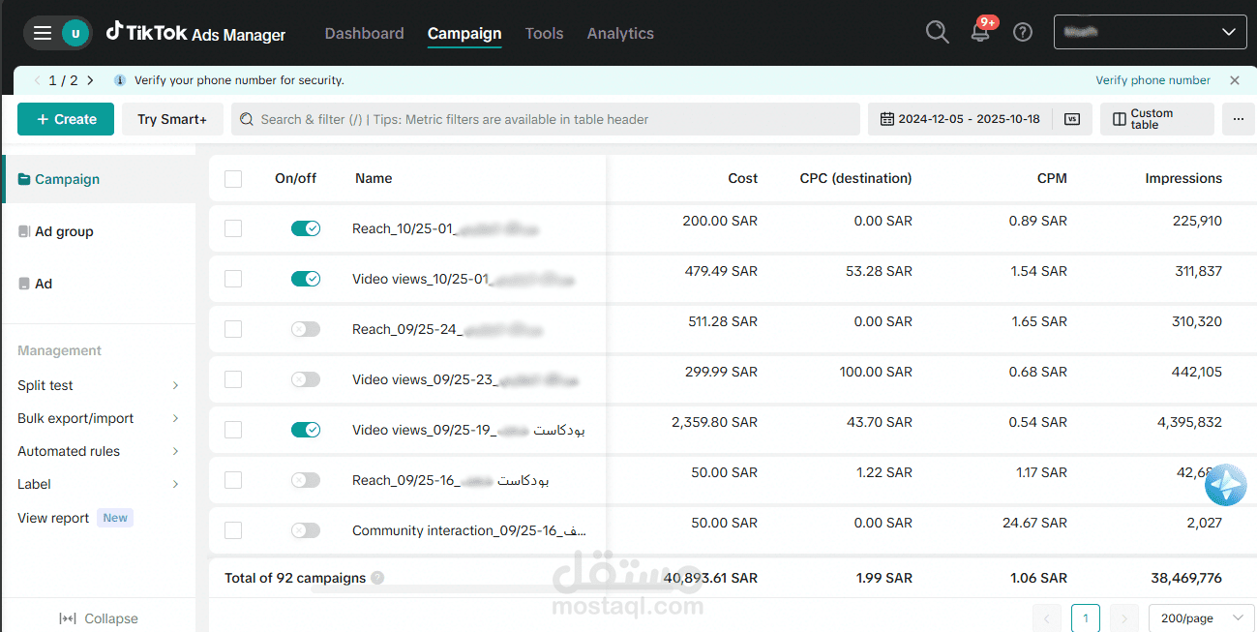Open the more options ellipsis button
This screenshot has height=632, width=1257.
pyautogui.click(x=1239, y=119)
